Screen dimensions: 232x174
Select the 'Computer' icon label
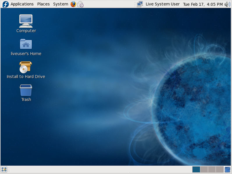[x=26, y=31]
